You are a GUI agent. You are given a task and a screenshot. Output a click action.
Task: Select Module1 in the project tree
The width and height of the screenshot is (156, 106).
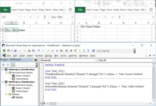(19, 97)
